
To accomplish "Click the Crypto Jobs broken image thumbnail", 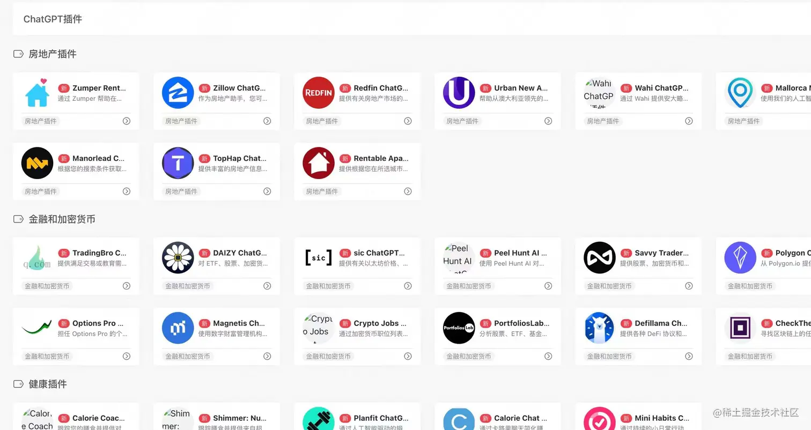I will tap(319, 328).
